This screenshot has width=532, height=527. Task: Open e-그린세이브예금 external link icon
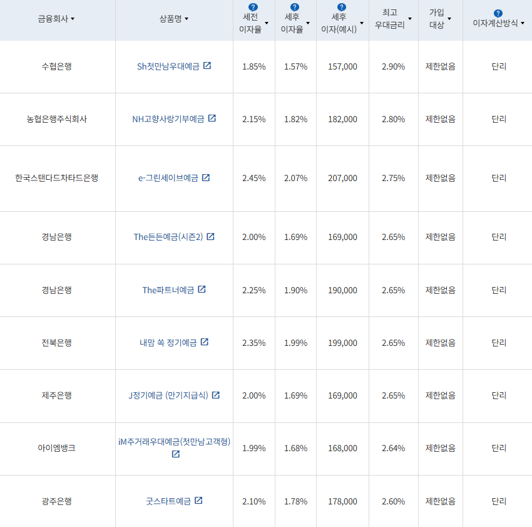[207, 178]
